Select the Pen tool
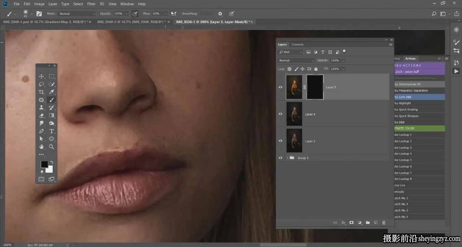The width and height of the screenshot is (462, 247). (42, 131)
